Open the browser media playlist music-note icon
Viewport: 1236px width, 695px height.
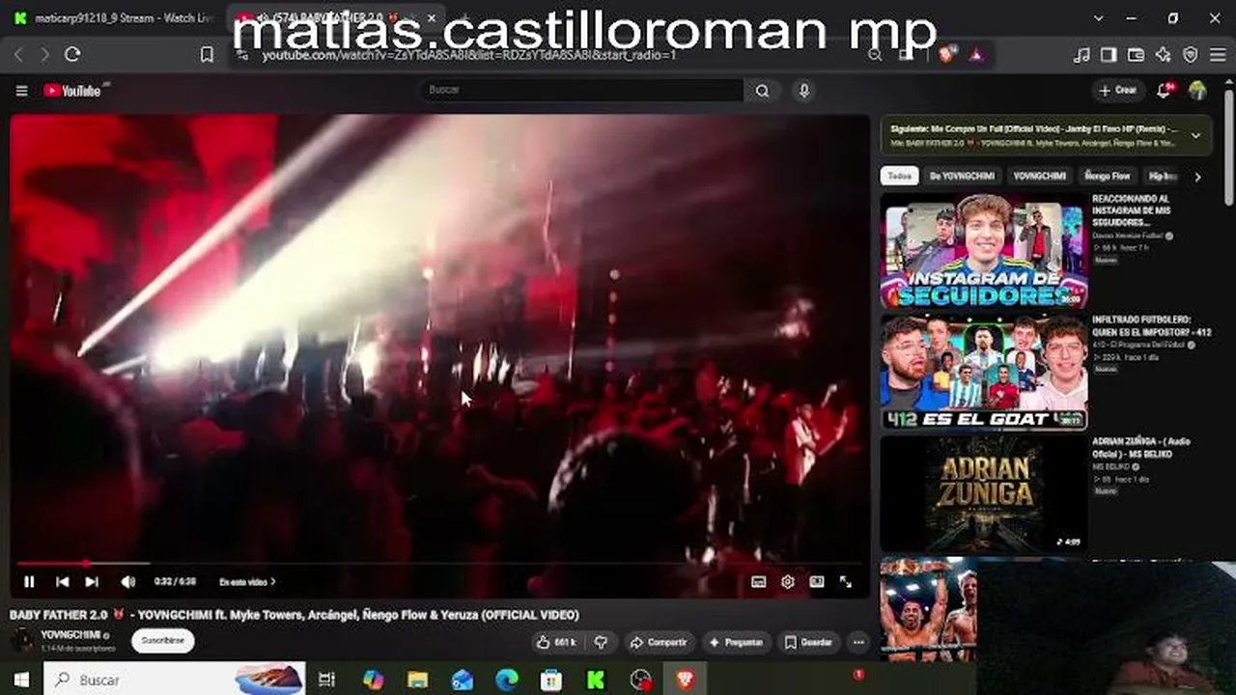tap(1081, 55)
